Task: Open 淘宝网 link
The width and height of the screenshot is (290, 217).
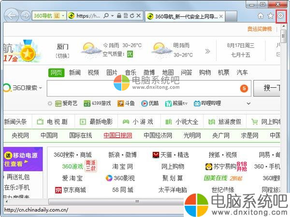Action: coord(123,167)
